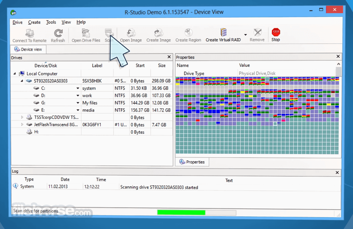Screen dimensions: 353x229
Task: Click the Create Region icon
Action: click(x=188, y=35)
